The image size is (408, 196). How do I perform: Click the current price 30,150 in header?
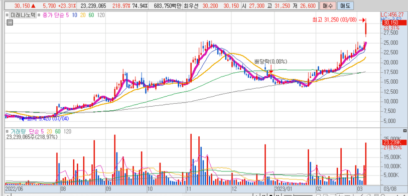coord(23,6)
